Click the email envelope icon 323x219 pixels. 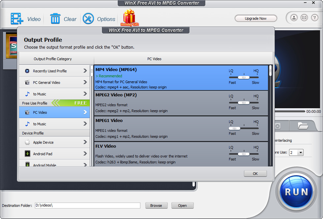click(304, 18)
